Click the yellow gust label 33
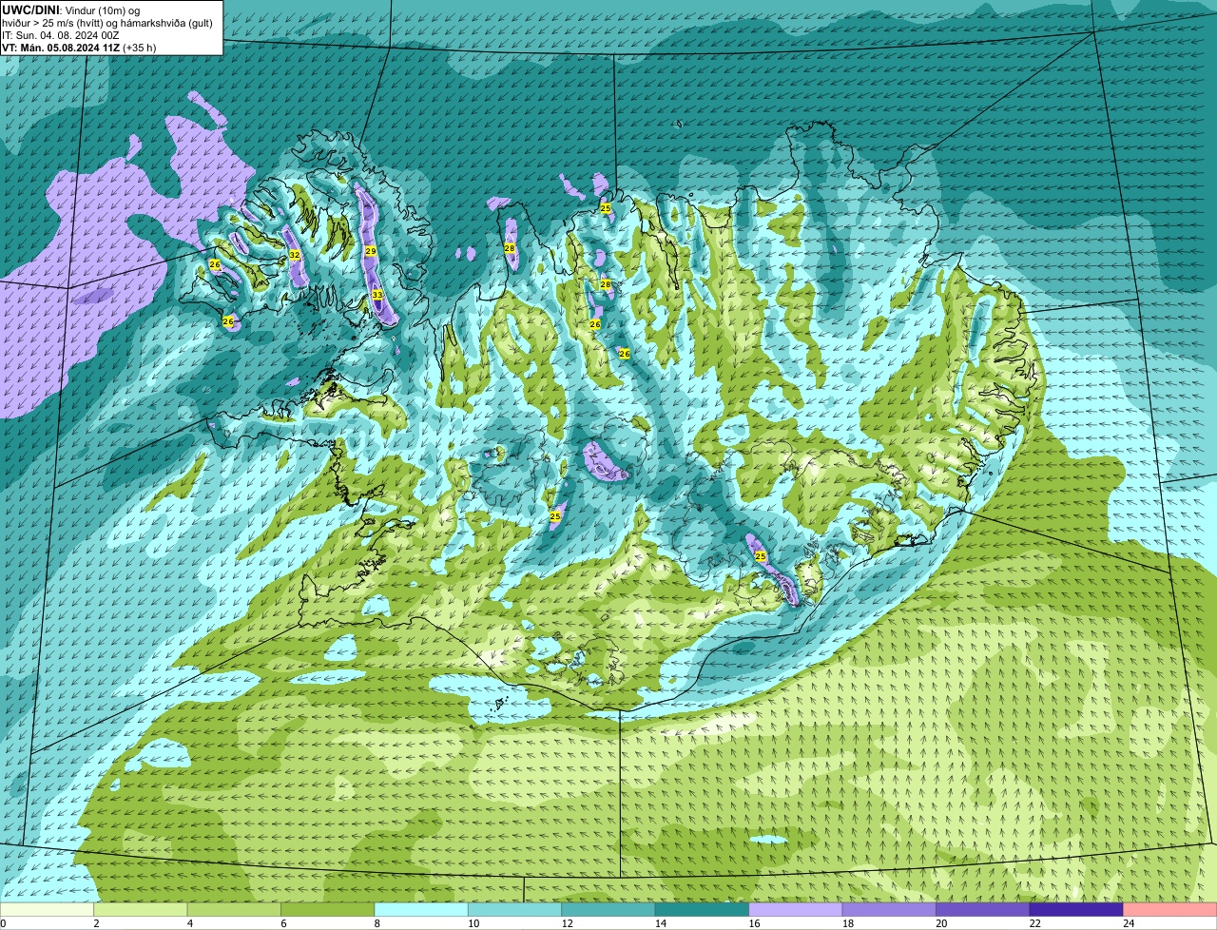The width and height of the screenshot is (1217, 930). point(377,295)
